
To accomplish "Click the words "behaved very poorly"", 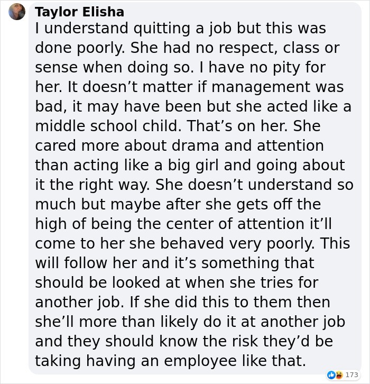I will pyautogui.click(x=237, y=244).
